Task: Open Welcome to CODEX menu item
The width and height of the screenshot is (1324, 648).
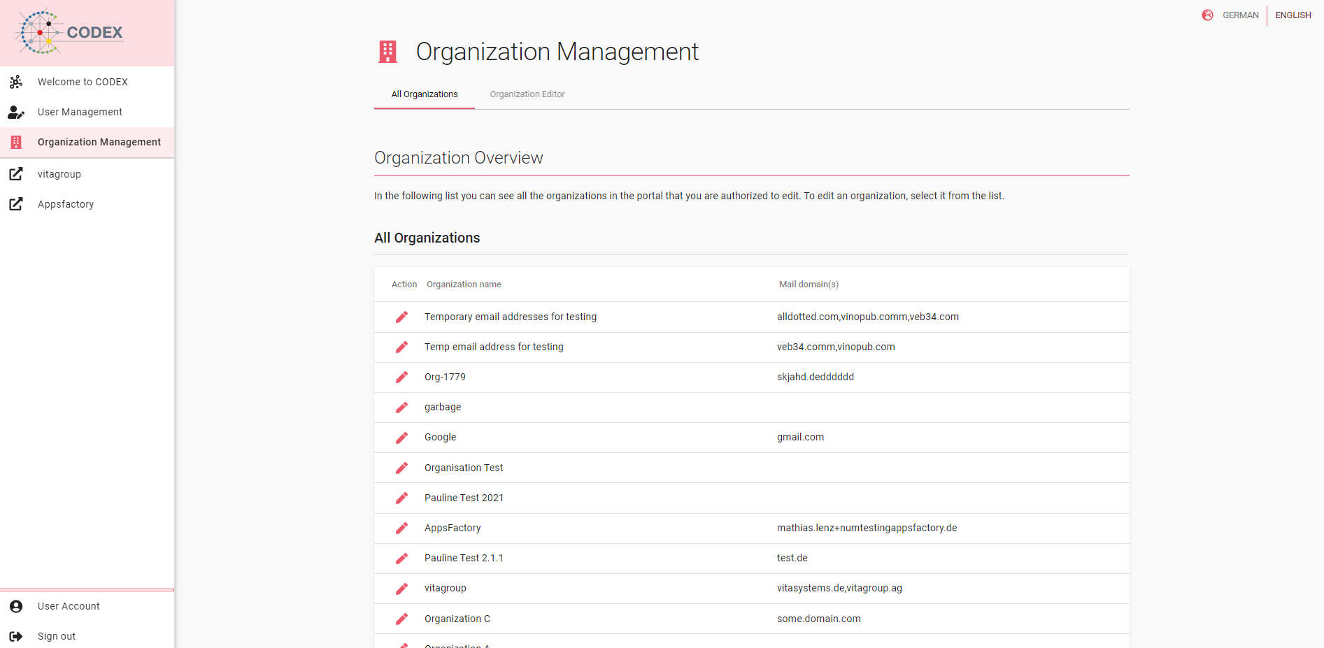Action: 87,82
